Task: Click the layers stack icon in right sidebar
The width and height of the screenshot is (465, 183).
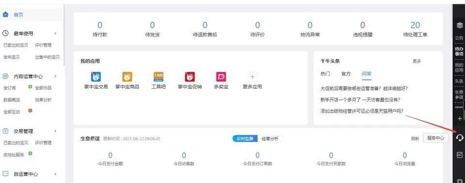Action: click(x=459, y=26)
